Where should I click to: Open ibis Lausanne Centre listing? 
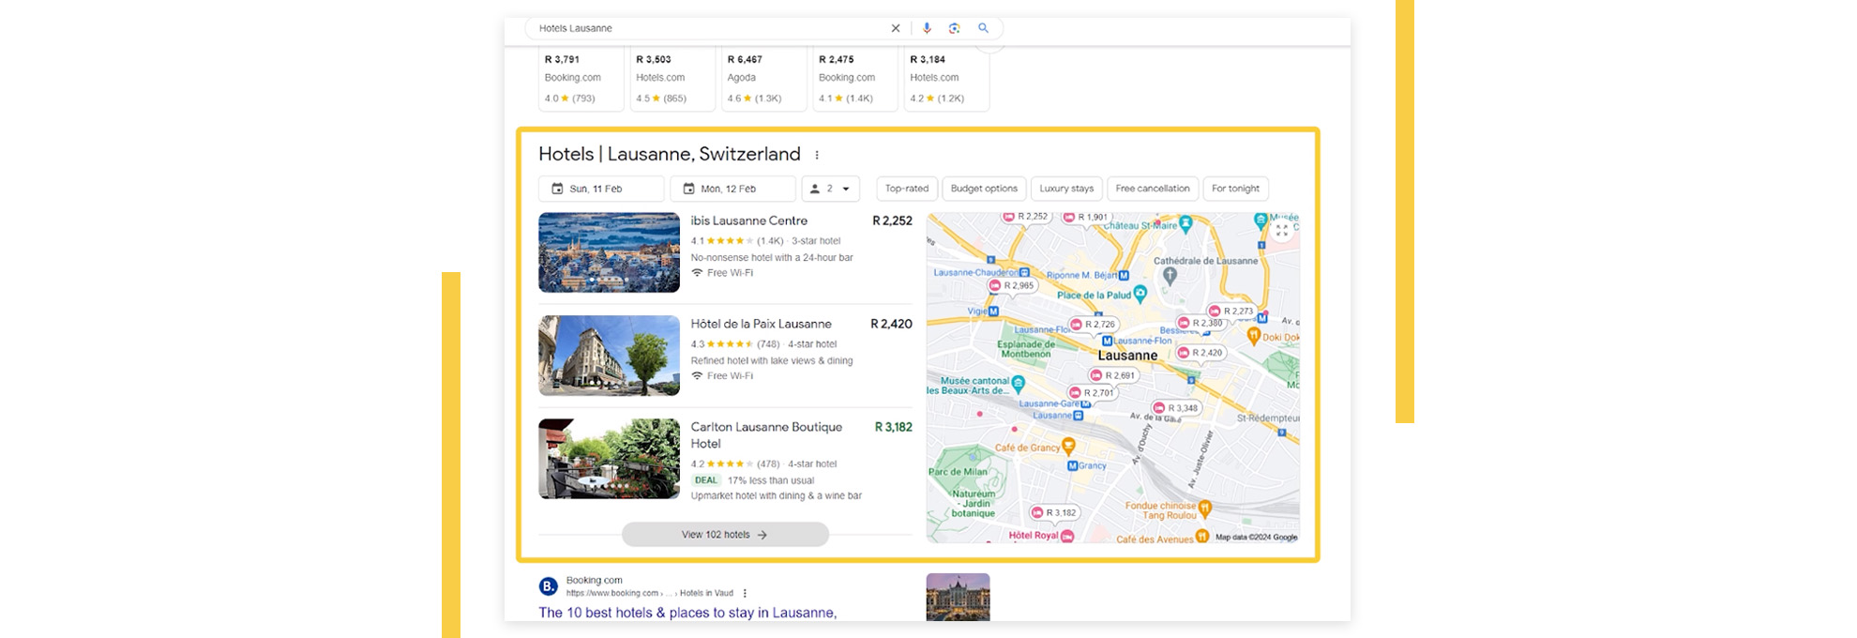pos(749,220)
